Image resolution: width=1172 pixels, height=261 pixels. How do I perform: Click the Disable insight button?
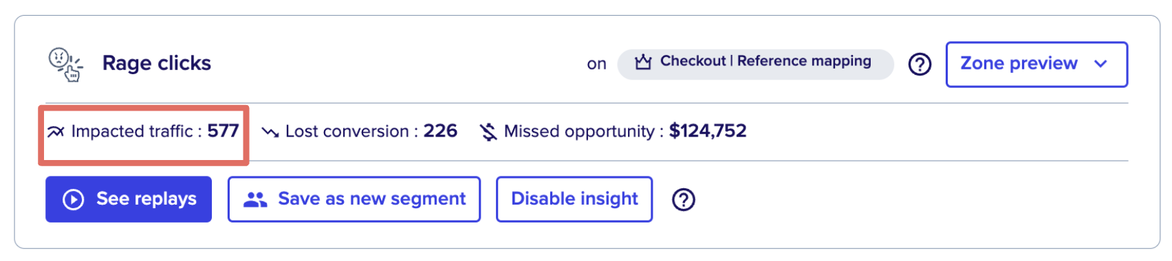click(574, 199)
